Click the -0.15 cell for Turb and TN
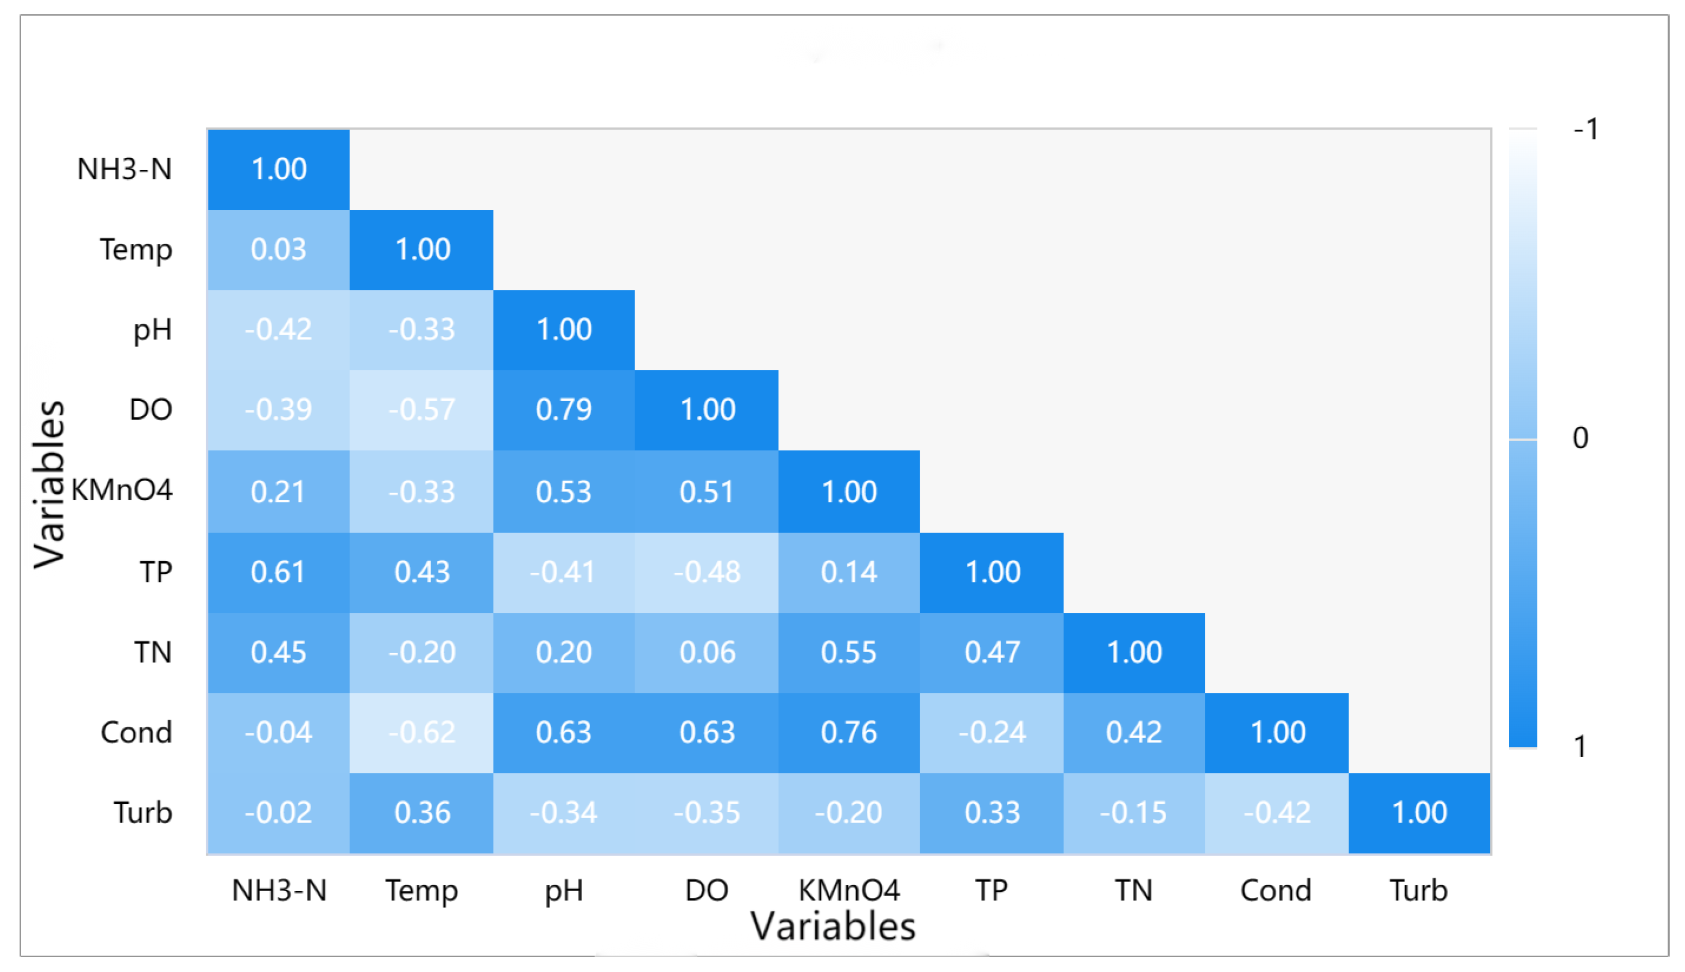Screen dimensions: 1685x972 click(x=1133, y=813)
